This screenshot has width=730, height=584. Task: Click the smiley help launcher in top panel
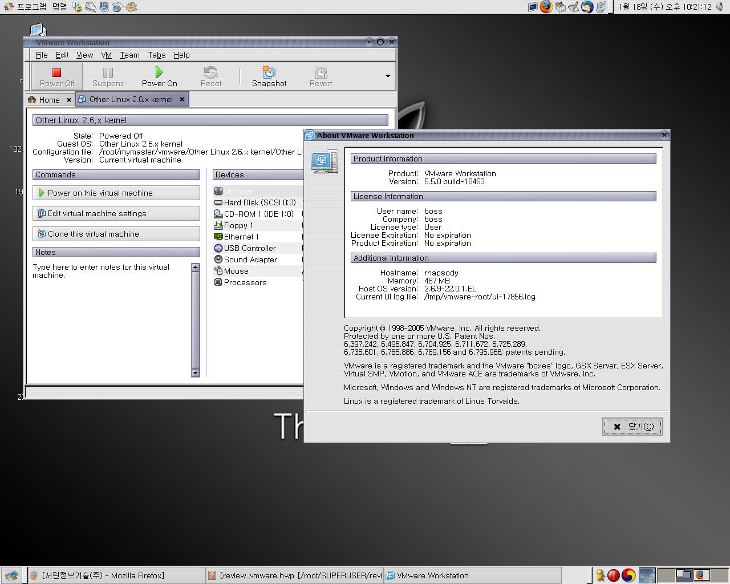pyautogui.click(x=78, y=7)
